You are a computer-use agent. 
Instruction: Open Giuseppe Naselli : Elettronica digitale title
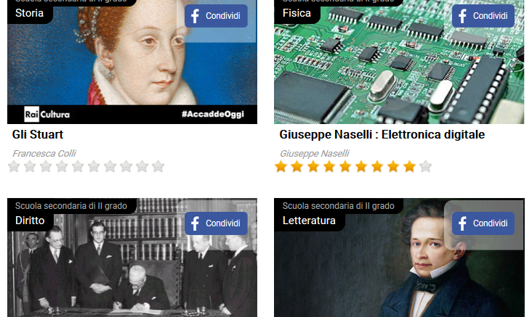coord(382,134)
